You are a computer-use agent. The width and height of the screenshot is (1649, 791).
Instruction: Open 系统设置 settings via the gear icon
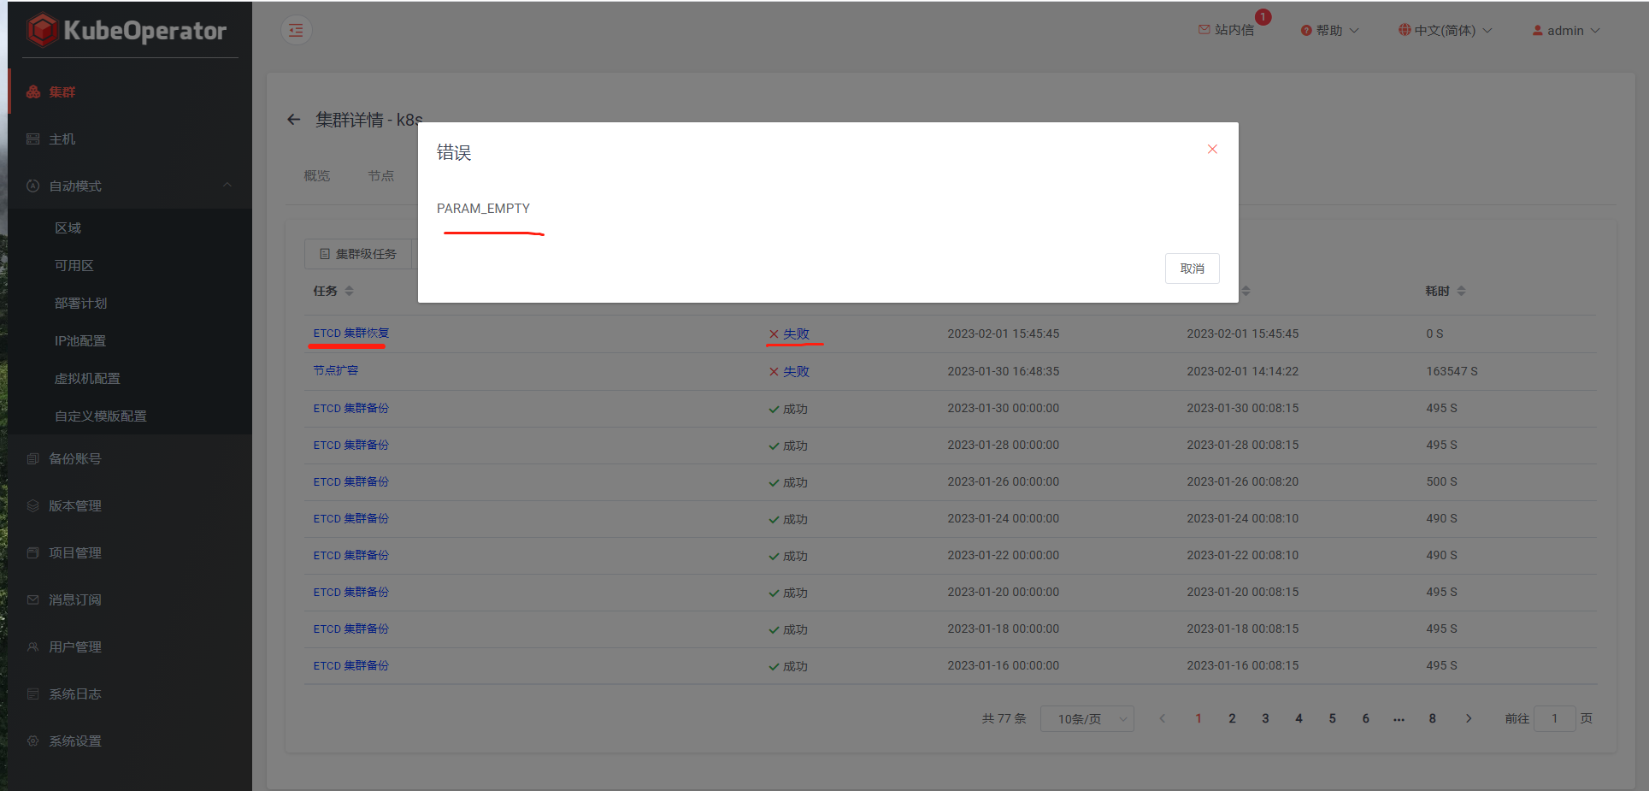[x=34, y=741]
